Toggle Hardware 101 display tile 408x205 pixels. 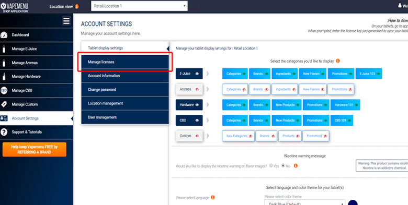[x=345, y=105]
